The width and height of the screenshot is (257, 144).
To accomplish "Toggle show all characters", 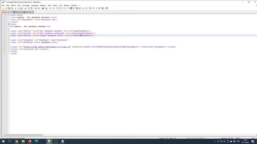I will [x=67, y=8].
